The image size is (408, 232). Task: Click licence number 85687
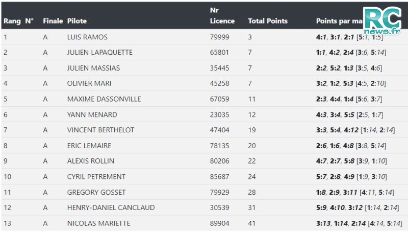pos(220,177)
